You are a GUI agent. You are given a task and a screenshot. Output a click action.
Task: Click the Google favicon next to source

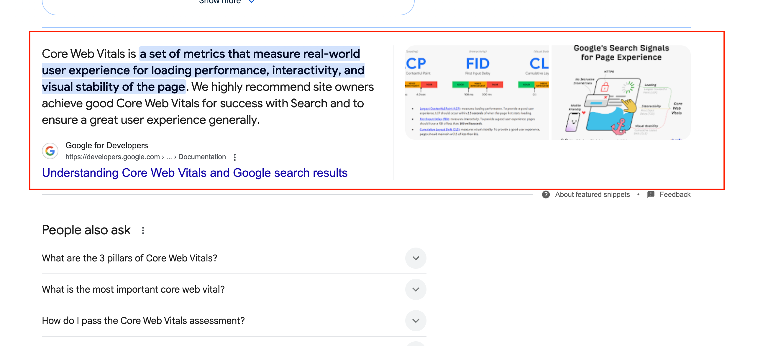(50, 151)
